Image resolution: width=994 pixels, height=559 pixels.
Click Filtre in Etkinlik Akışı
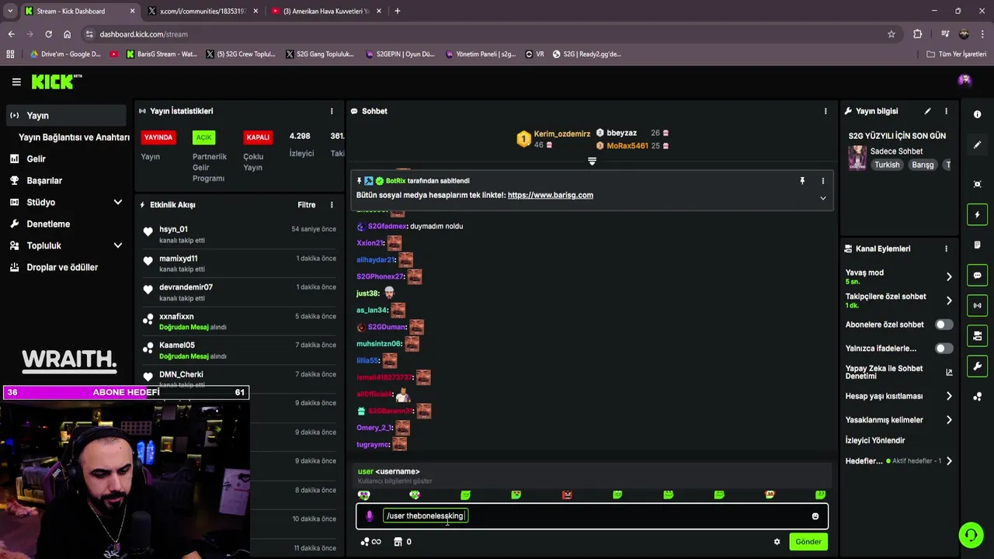(306, 205)
